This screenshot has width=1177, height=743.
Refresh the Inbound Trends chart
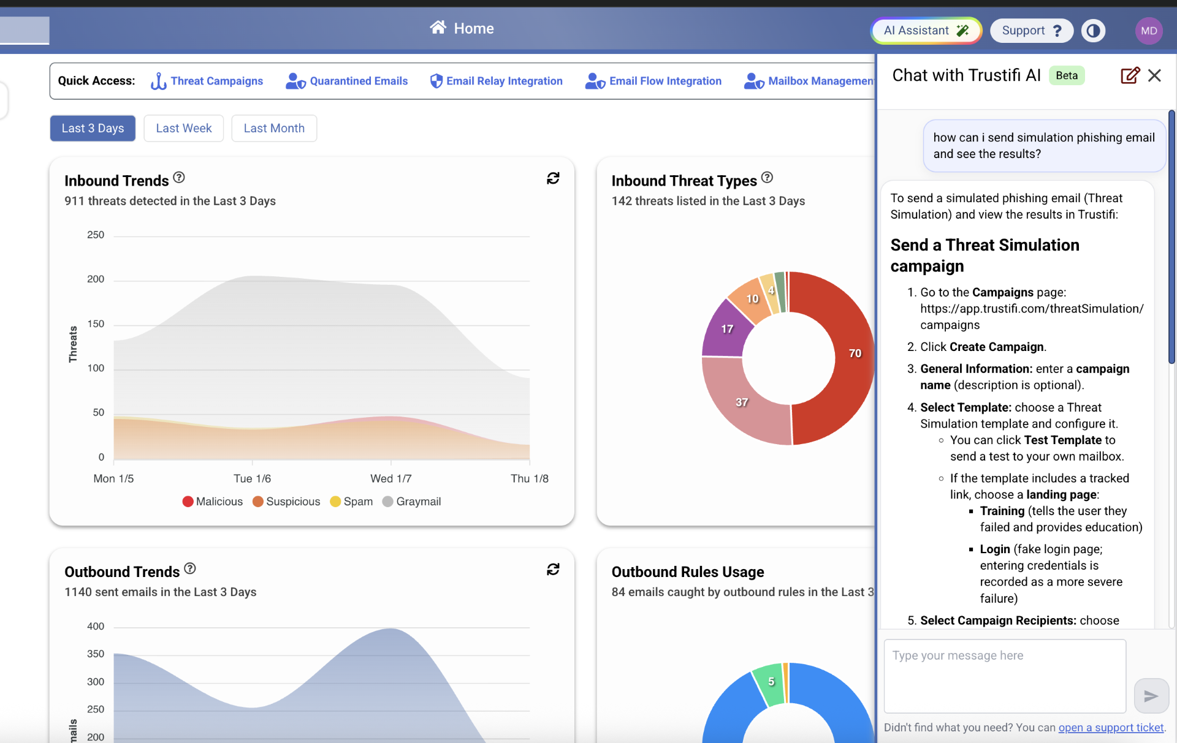click(553, 178)
